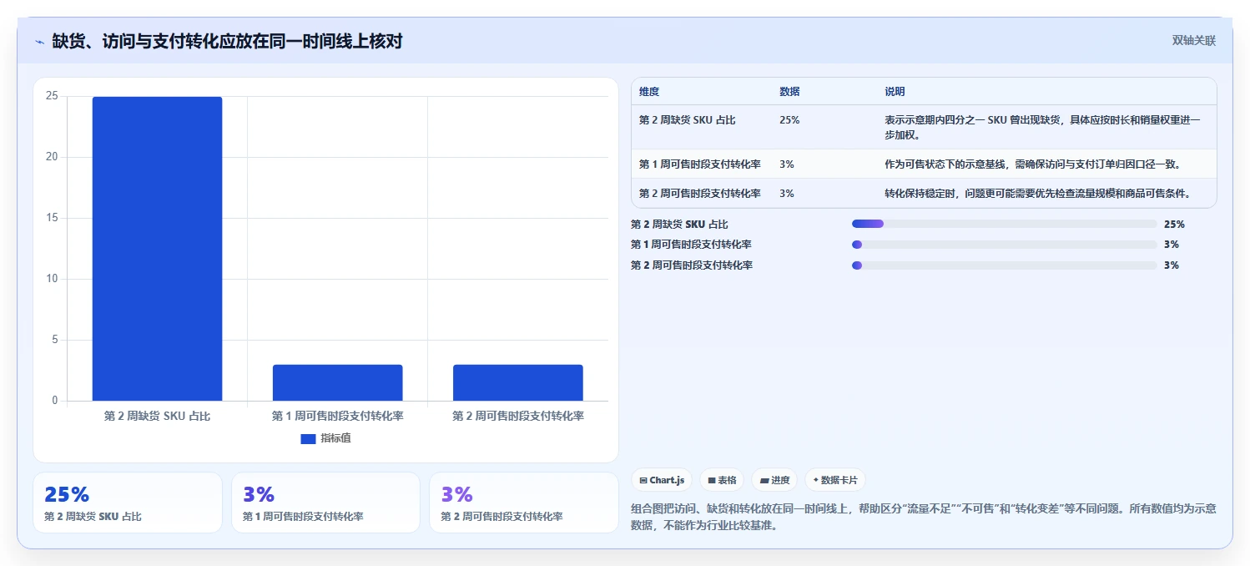1250x566 pixels.
Task: Click the progress list label 第 2 周缺货 SKU 占比
Action: [680, 224]
